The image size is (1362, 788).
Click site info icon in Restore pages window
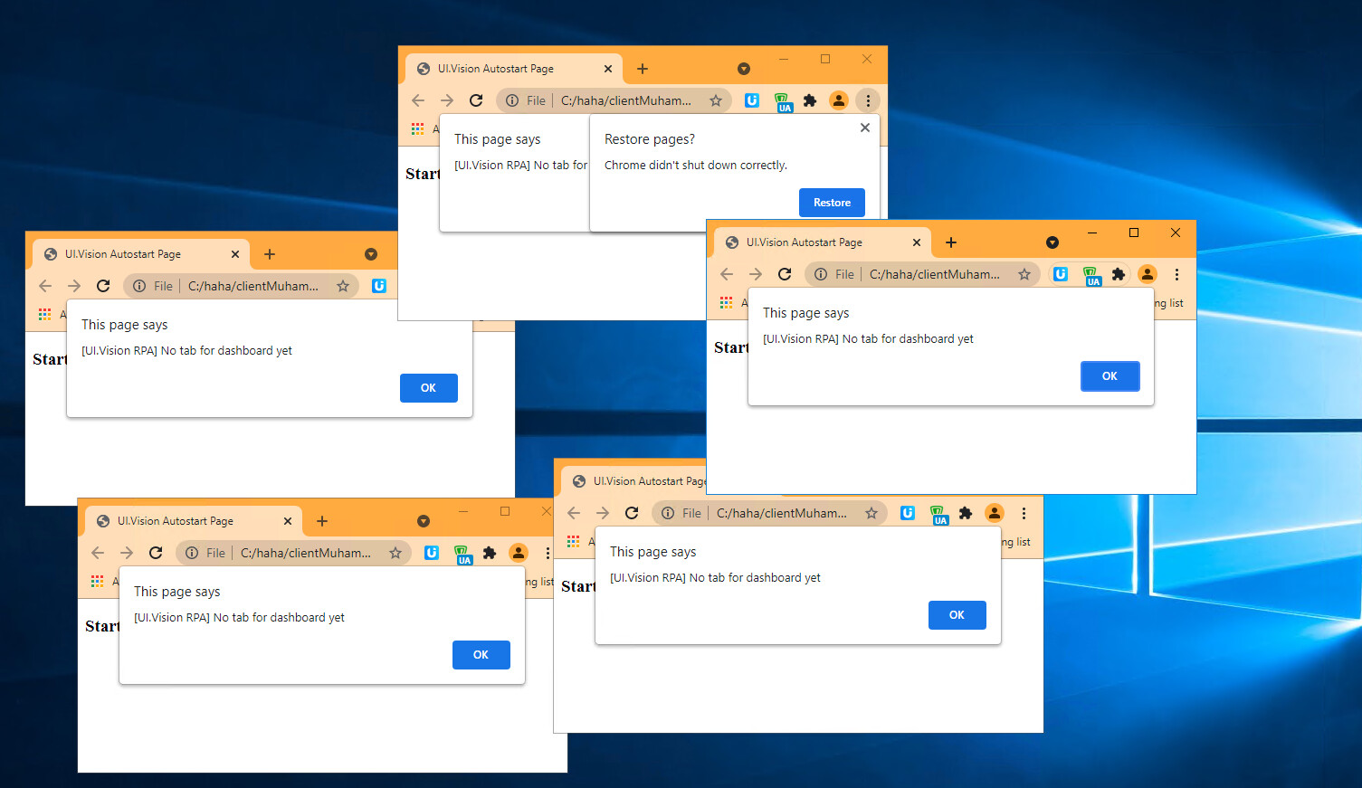(x=512, y=100)
